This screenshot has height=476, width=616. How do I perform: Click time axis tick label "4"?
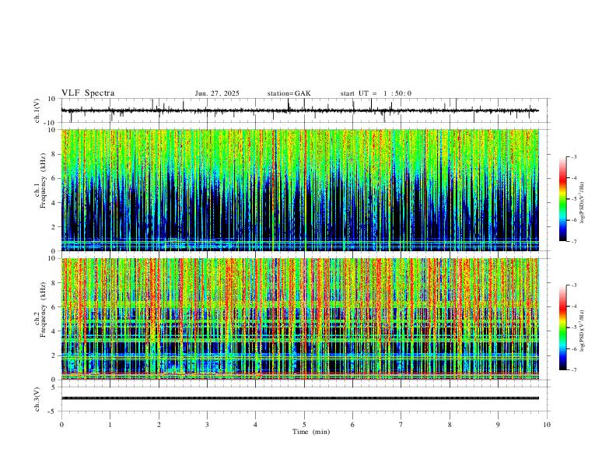[x=256, y=425]
